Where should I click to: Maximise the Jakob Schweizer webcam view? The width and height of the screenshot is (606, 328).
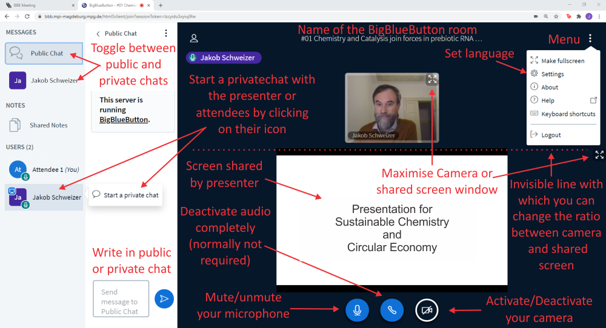(x=432, y=79)
